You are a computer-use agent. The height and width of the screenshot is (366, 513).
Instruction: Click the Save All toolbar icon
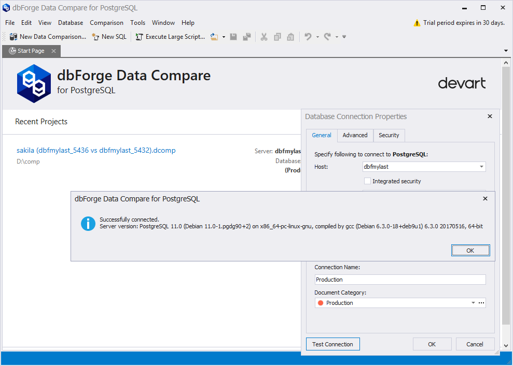pos(247,37)
